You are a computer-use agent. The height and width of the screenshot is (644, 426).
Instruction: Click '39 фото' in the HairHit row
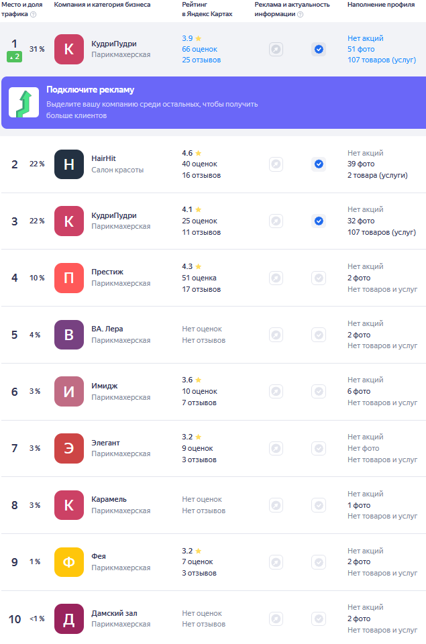coord(361,164)
